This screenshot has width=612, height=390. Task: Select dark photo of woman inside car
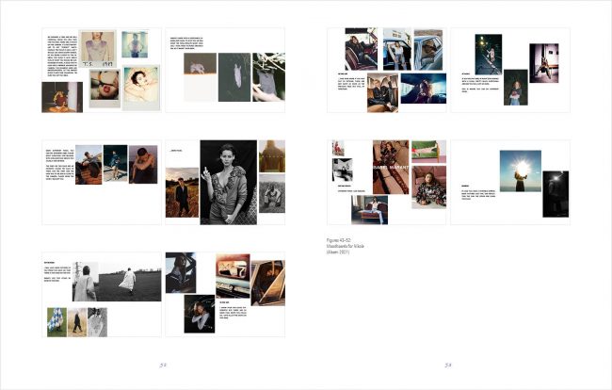point(181,272)
